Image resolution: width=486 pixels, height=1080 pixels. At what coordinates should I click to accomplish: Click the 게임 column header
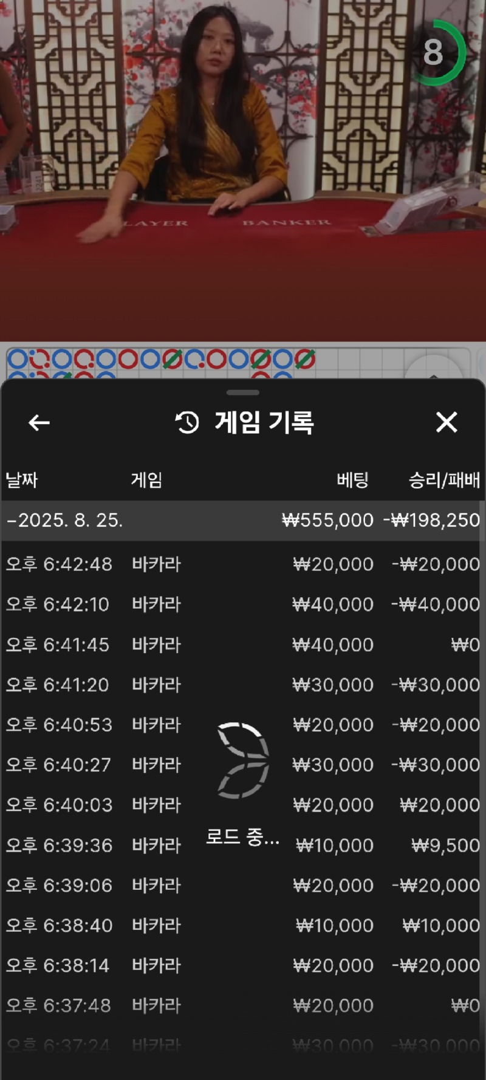[146, 480]
